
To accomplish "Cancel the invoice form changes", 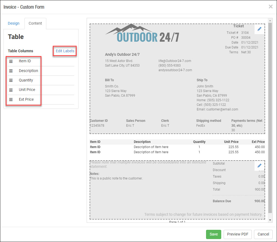I will pos(263,234).
